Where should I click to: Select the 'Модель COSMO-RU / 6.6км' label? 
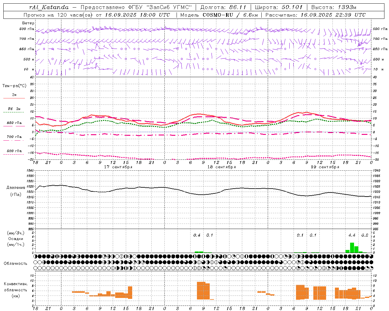219,15
